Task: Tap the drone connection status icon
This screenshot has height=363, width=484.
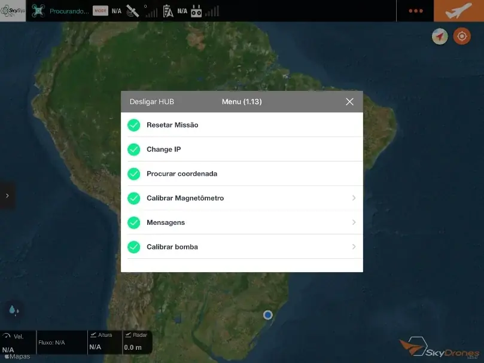Action: pos(38,11)
